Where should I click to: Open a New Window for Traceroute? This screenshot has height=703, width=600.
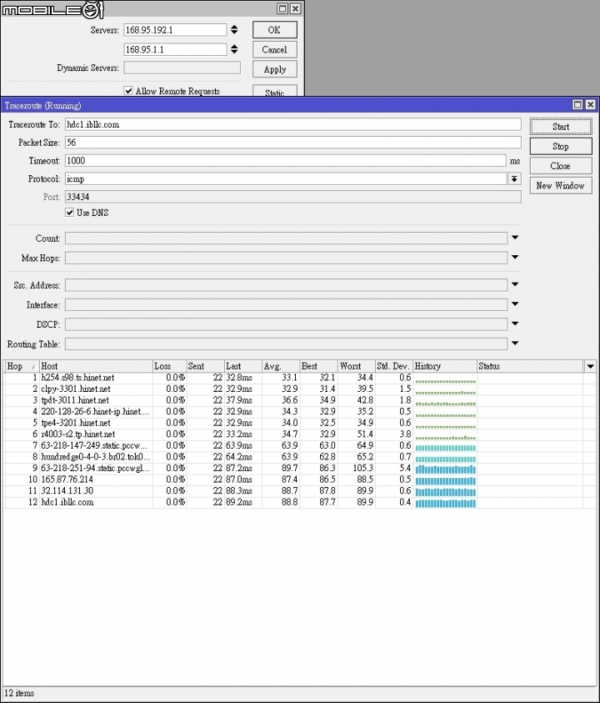point(561,186)
